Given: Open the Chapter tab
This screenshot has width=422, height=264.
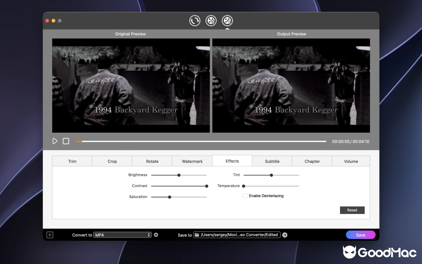Looking at the screenshot, I should [x=312, y=161].
